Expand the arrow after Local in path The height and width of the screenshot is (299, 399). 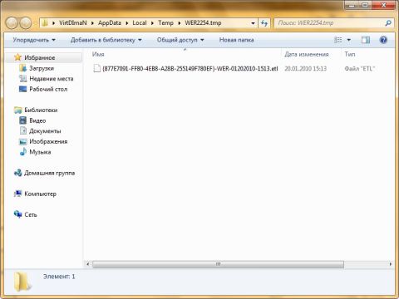(x=152, y=23)
